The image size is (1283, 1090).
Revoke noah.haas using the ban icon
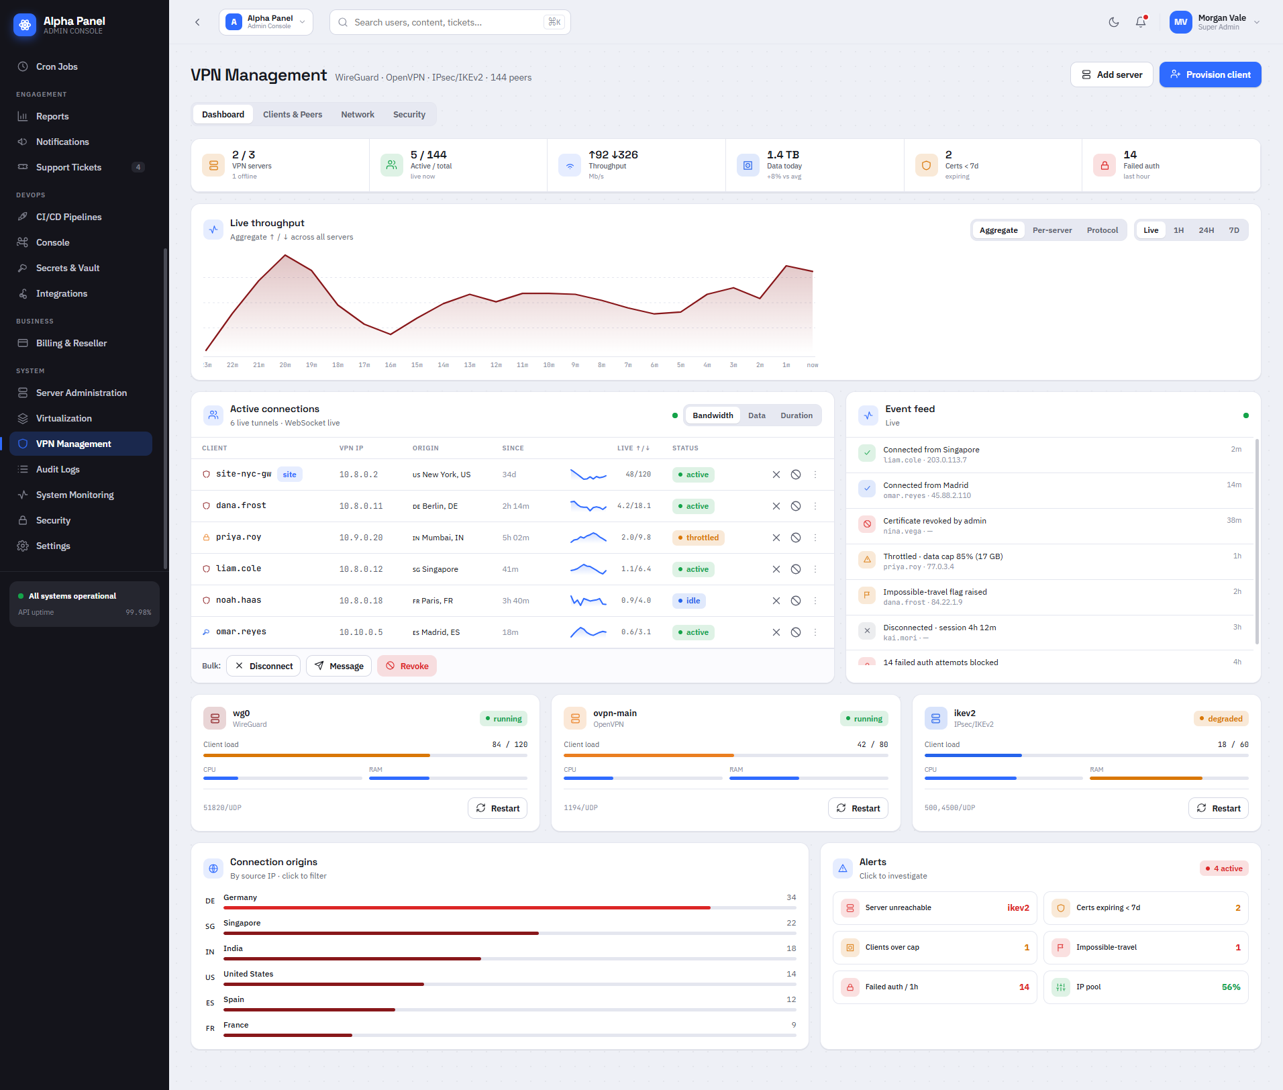click(796, 601)
